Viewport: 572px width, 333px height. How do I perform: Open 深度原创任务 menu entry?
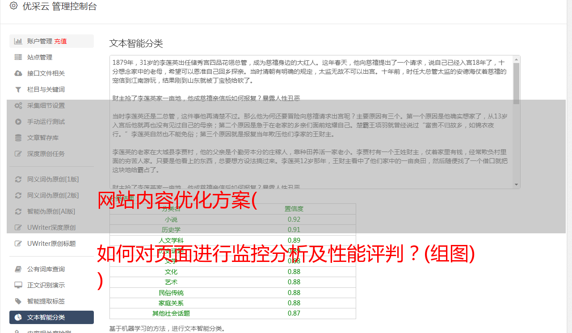tap(51, 154)
